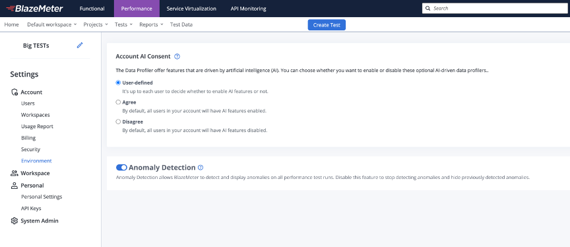
Task: Open Test Data in the navigation bar
Action: tap(181, 24)
